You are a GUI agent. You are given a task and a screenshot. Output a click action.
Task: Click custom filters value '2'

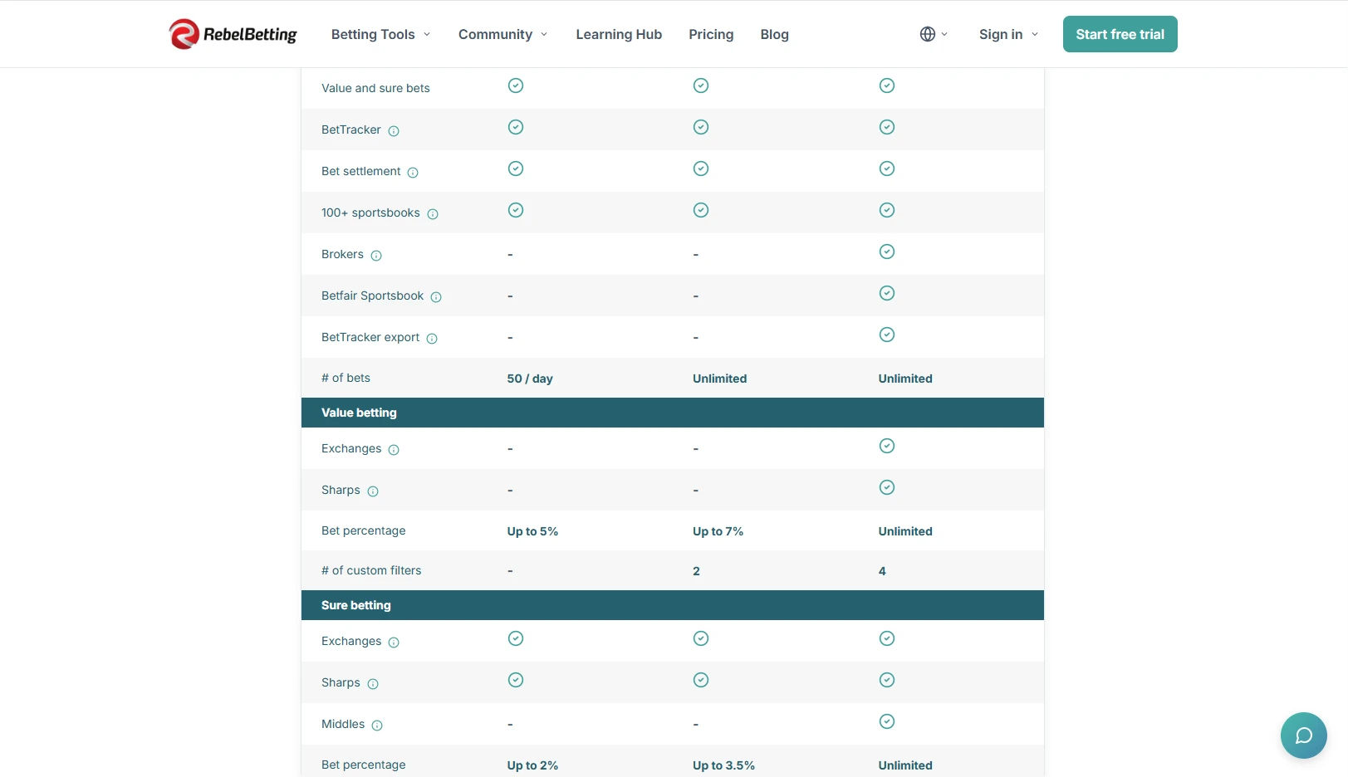point(696,571)
